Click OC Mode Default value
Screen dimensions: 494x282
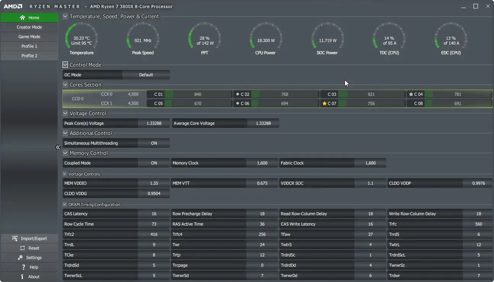[146, 75]
